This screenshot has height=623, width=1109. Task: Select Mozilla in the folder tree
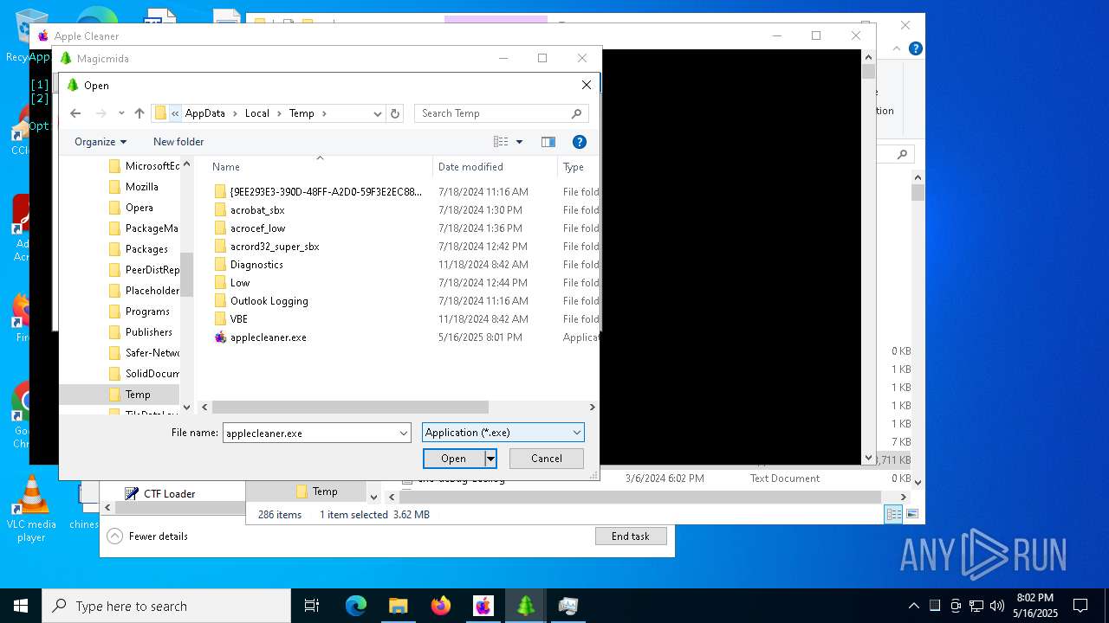pos(141,187)
